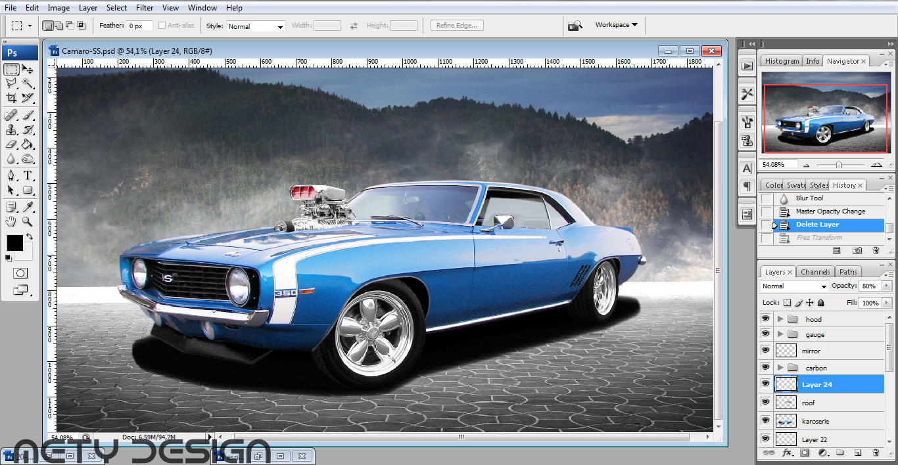Select the Crop tool
898x465 pixels.
12,98
